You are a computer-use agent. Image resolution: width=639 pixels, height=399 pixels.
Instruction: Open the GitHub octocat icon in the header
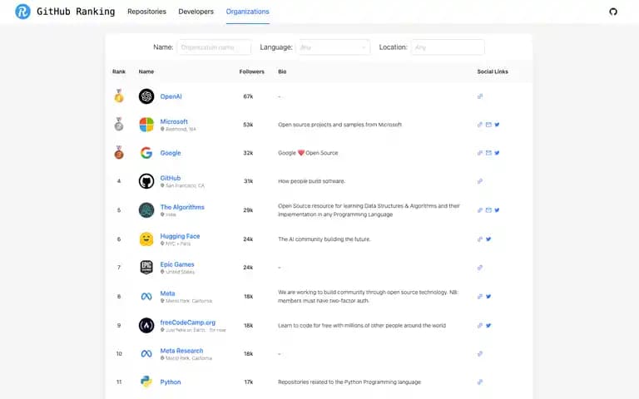click(x=613, y=12)
